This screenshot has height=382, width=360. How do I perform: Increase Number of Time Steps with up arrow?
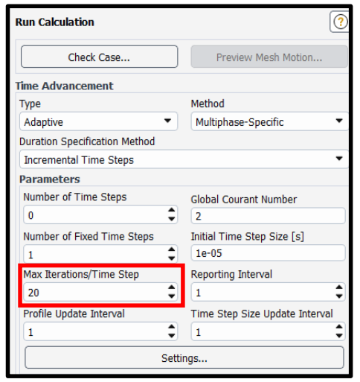[x=172, y=210]
